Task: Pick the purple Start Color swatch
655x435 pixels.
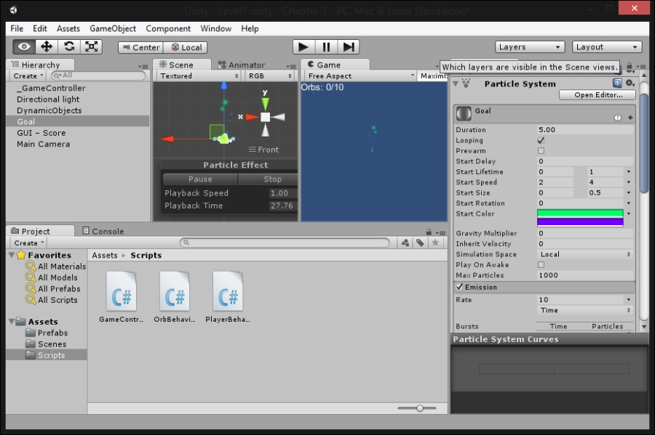Action: pos(580,222)
